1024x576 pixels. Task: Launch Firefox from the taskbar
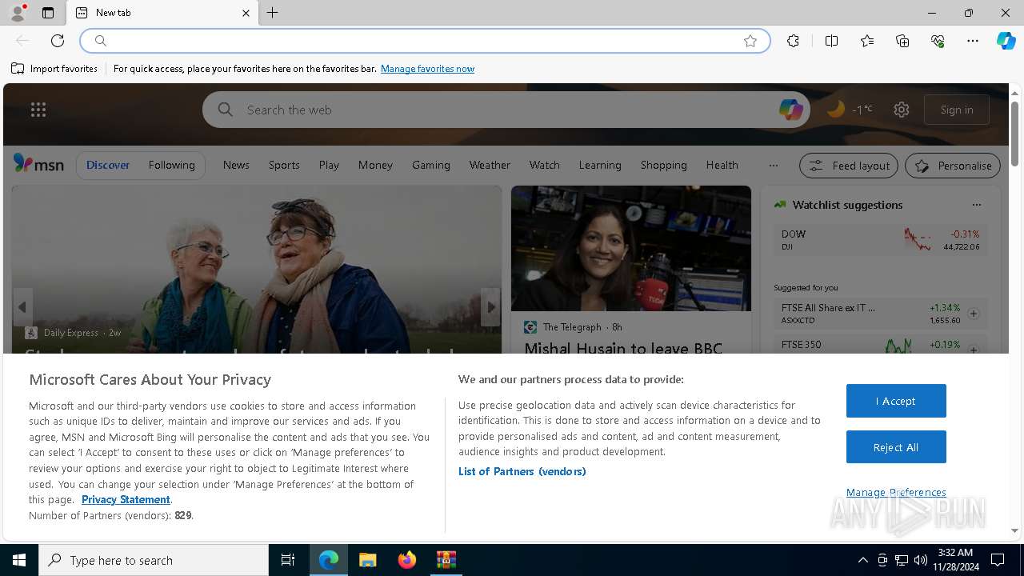pos(407,560)
